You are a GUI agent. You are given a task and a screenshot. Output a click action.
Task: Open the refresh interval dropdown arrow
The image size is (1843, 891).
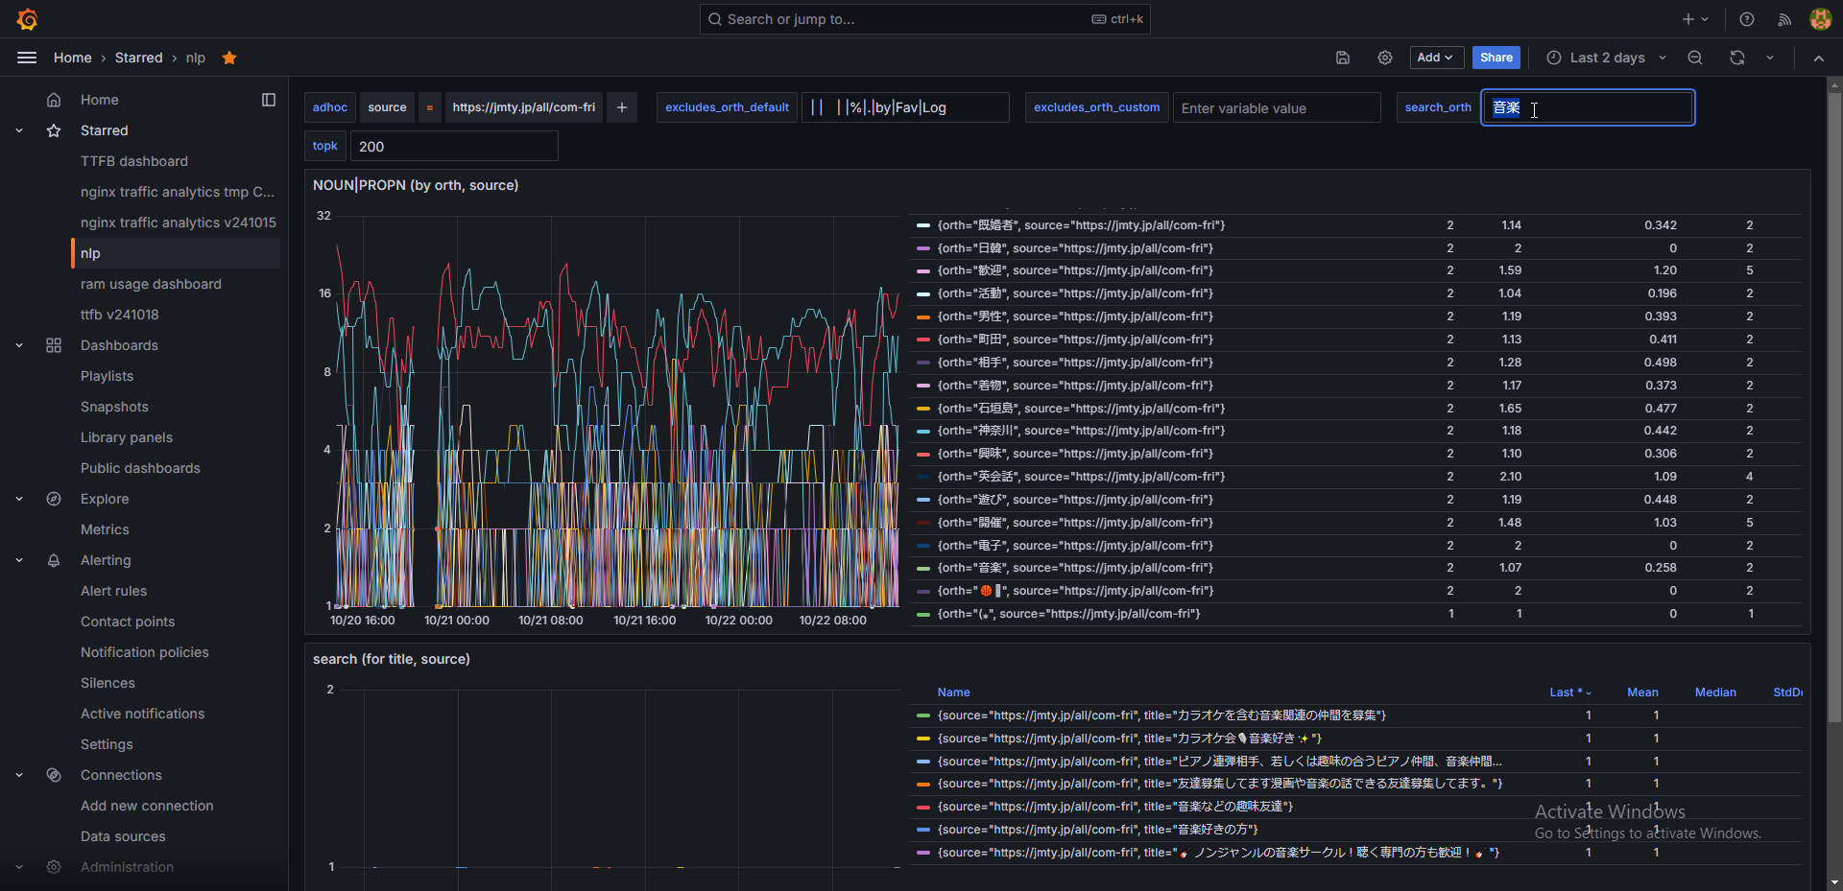tap(1770, 58)
